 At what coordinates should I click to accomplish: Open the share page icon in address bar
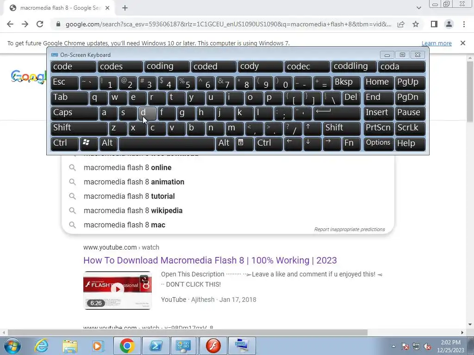coord(401,24)
